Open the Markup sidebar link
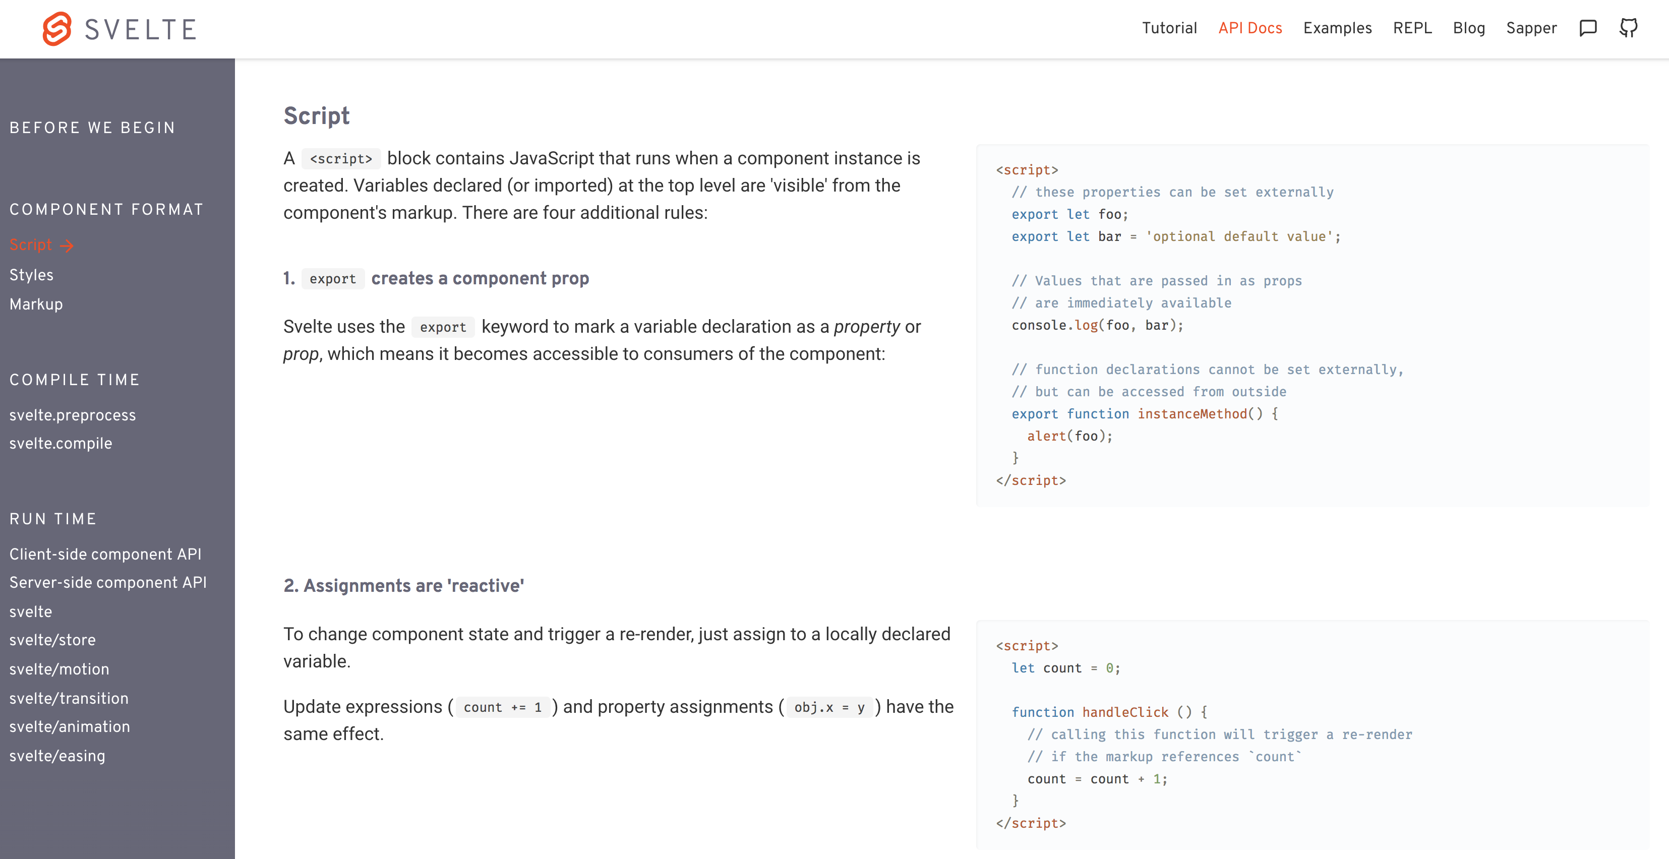1669x859 pixels. (x=36, y=304)
